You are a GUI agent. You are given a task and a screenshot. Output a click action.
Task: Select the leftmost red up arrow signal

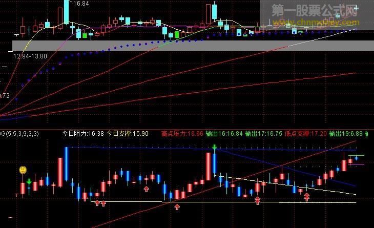97,203
